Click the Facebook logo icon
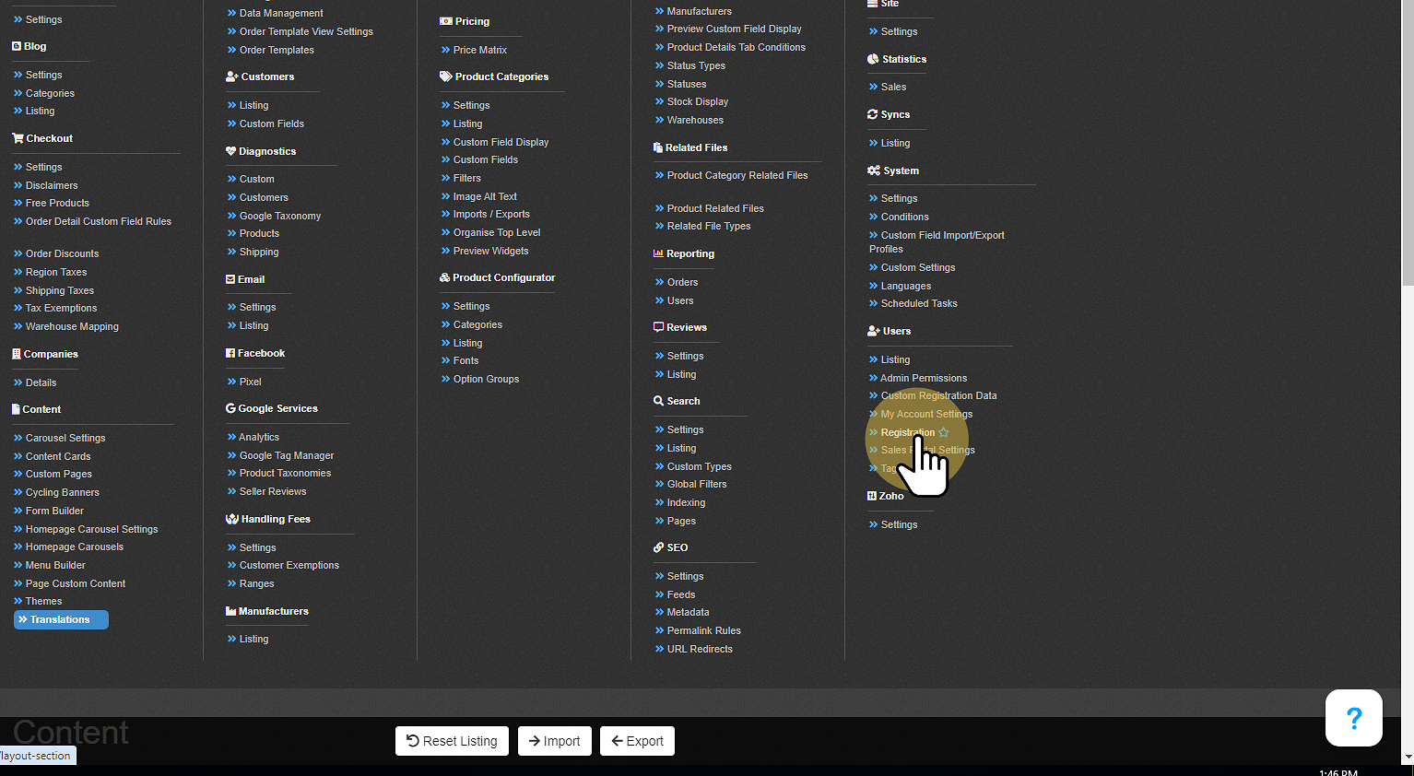Screen dimensions: 1414x776 pyautogui.click(x=230, y=353)
